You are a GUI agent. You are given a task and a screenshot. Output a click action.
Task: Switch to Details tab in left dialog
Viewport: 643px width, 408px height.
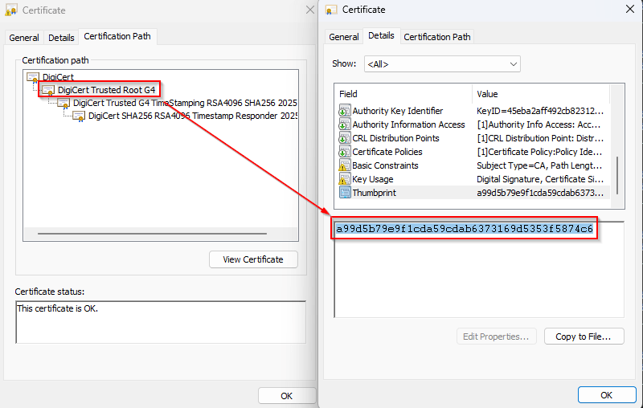click(61, 38)
